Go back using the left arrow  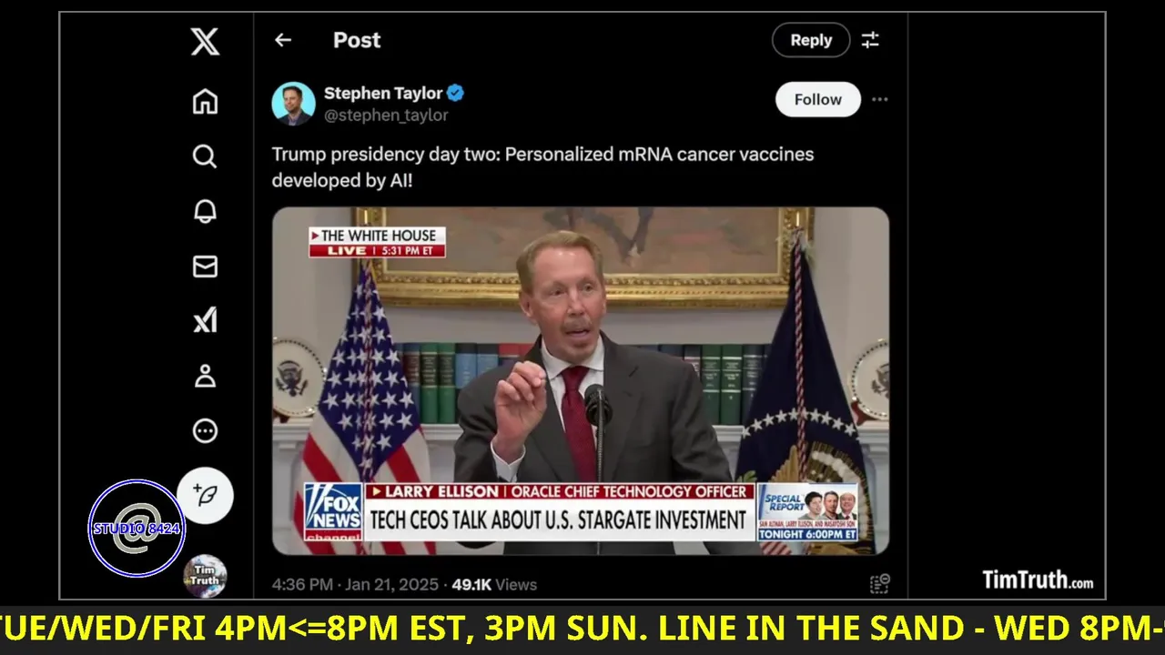pyautogui.click(x=283, y=40)
